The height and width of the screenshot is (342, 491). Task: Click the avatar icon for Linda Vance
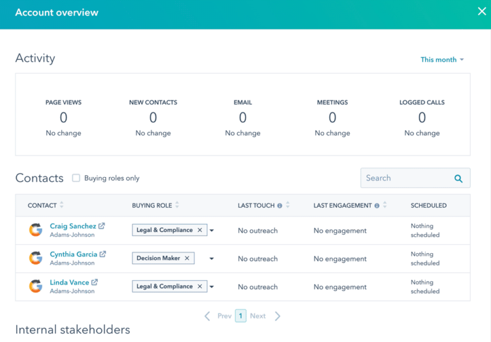[36, 286]
